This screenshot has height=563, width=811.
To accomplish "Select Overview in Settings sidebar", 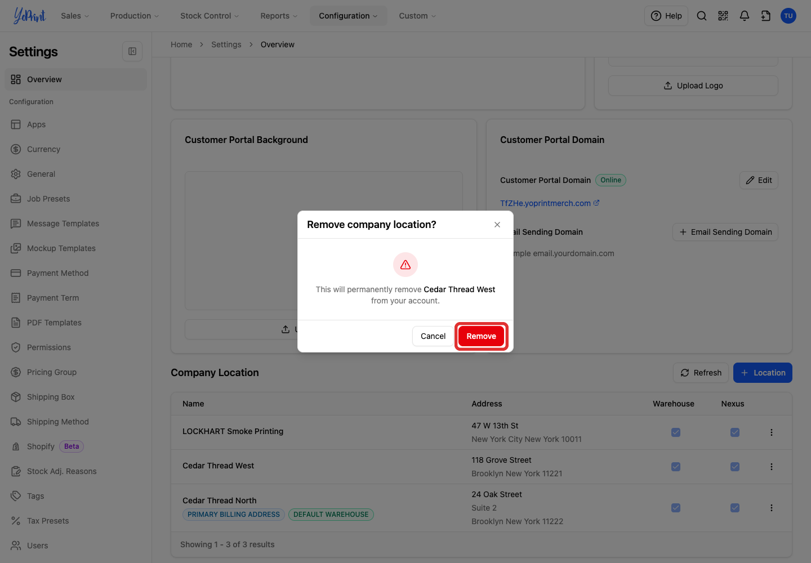I will [75, 79].
